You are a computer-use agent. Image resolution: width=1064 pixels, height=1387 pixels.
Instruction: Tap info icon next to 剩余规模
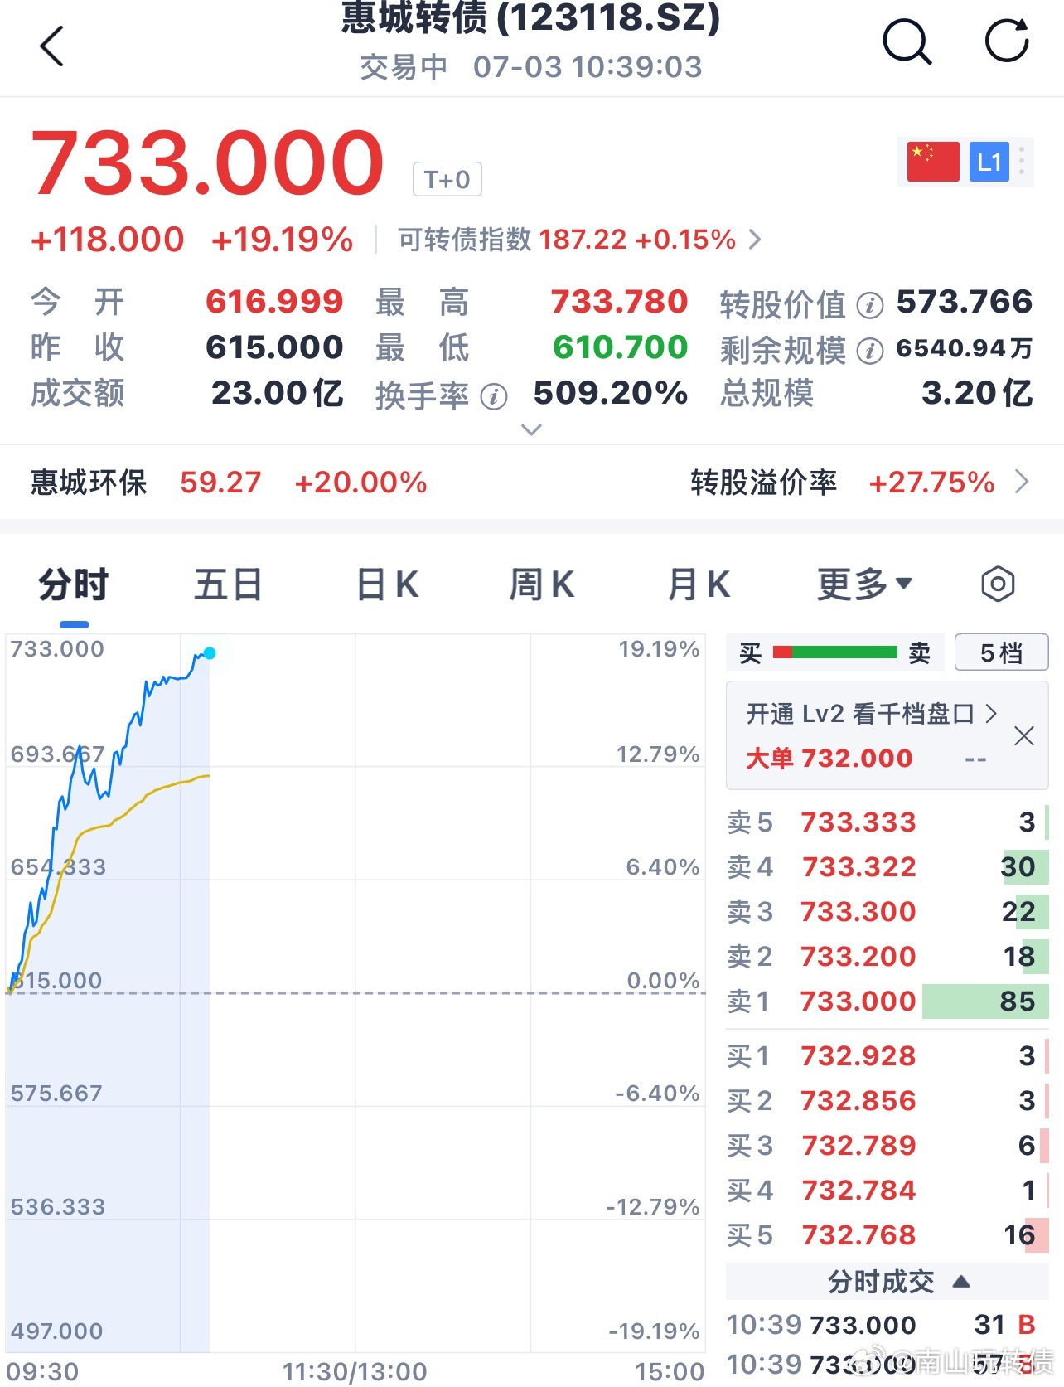click(869, 352)
